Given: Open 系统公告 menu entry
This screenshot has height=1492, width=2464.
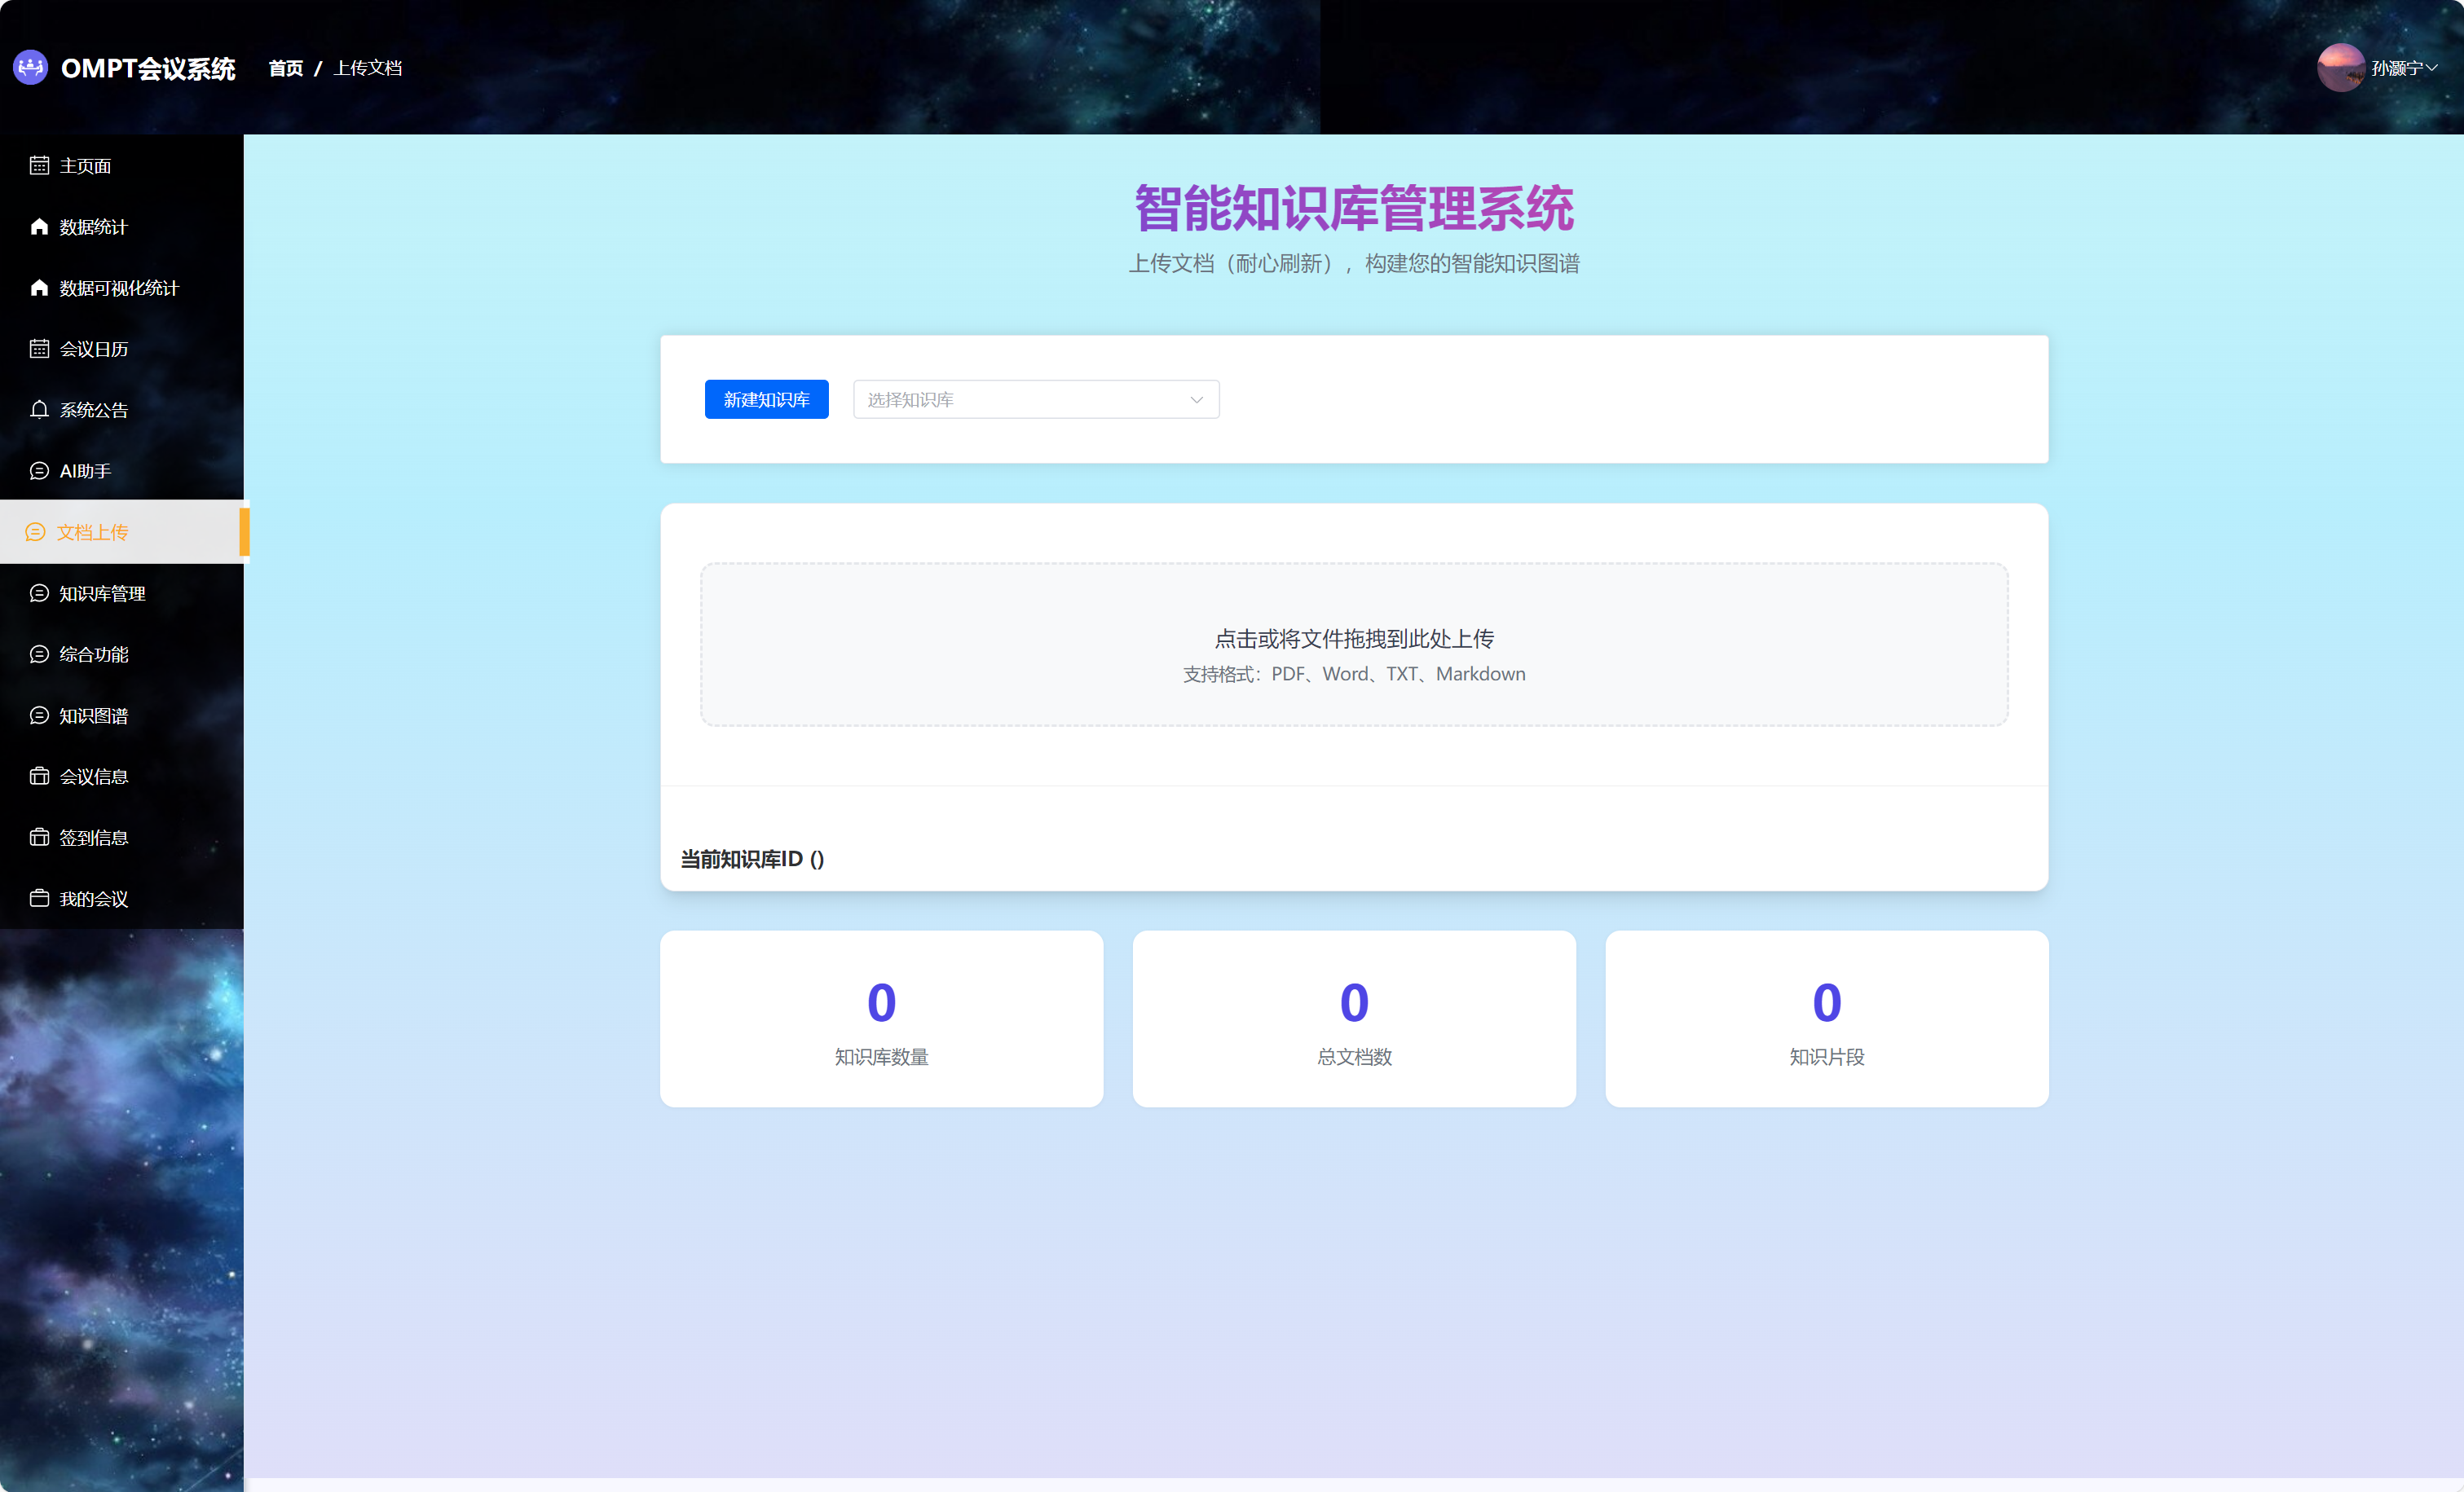Looking at the screenshot, I should click(122, 410).
